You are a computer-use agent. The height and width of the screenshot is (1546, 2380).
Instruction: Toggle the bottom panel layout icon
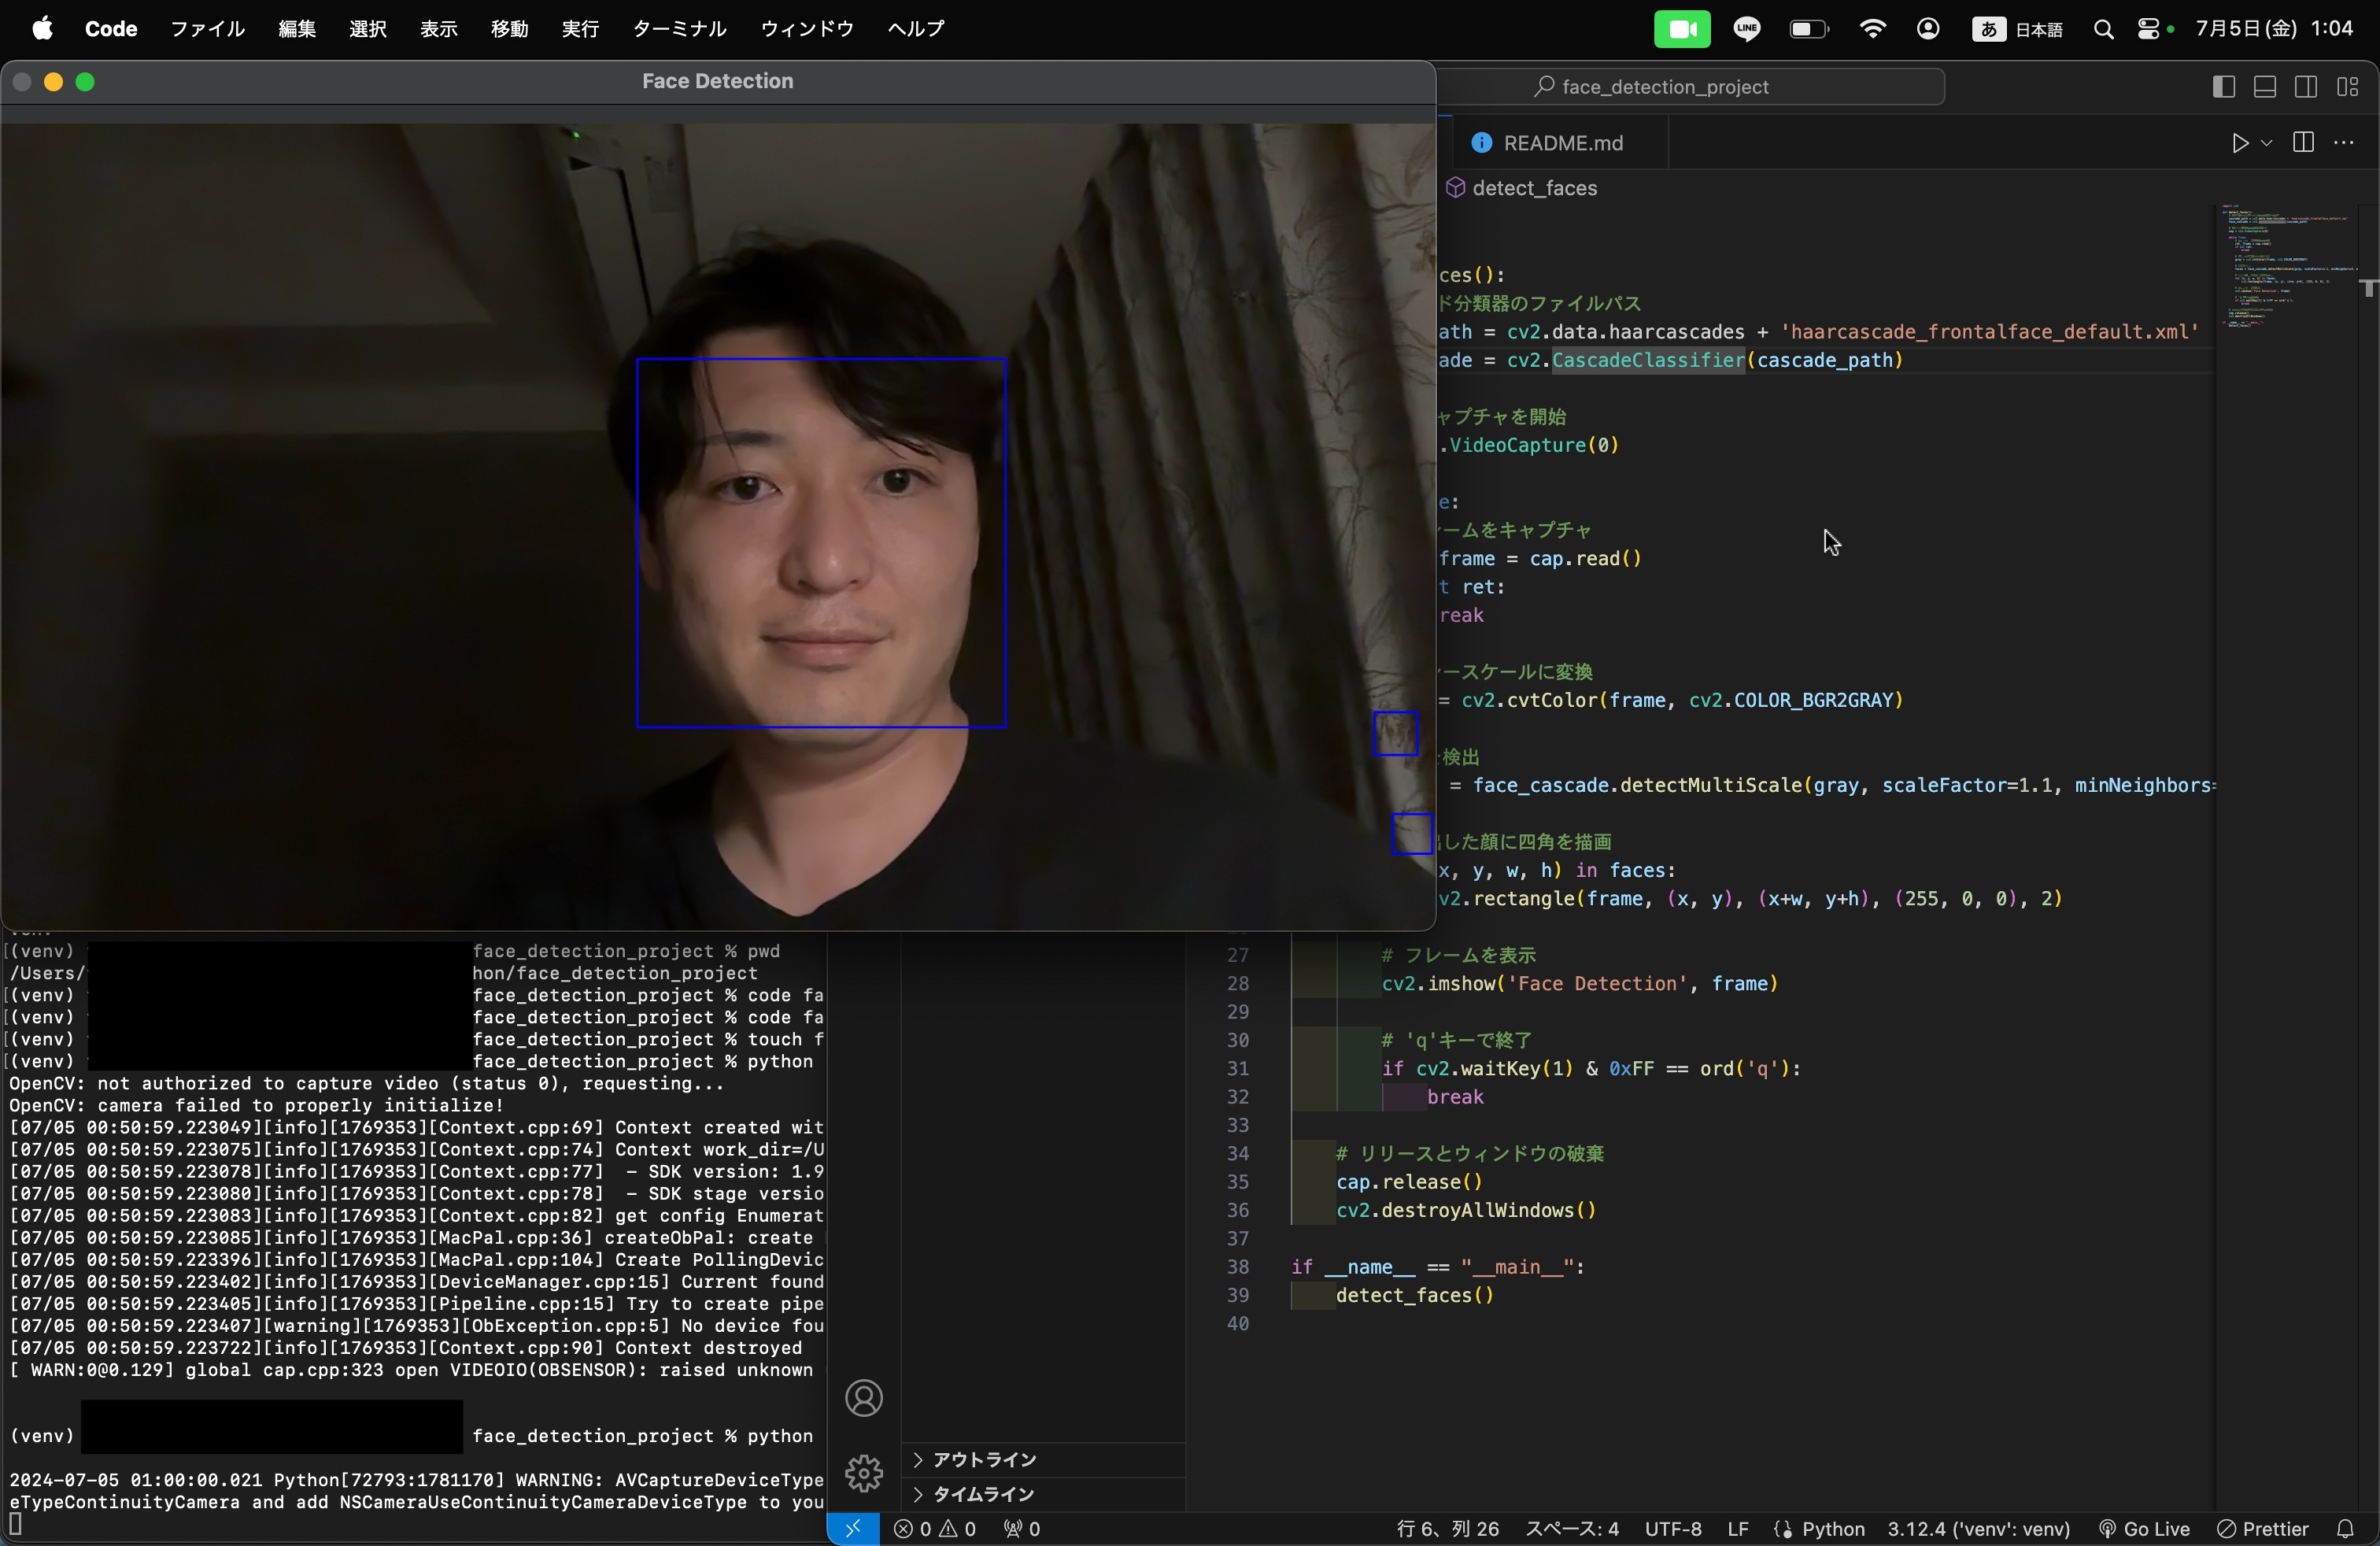click(2264, 86)
